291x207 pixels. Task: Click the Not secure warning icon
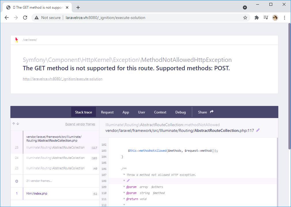click(x=37, y=18)
